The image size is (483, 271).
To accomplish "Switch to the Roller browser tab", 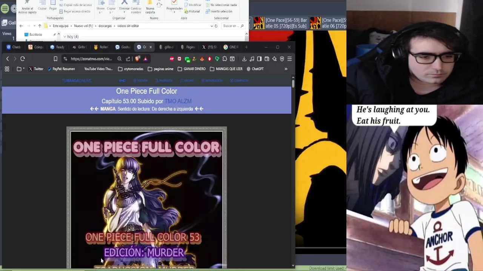I will coord(101,47).
